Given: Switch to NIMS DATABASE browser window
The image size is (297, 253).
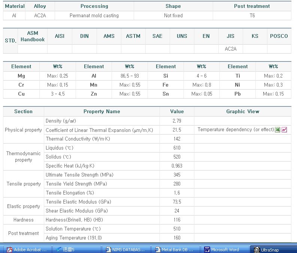Looking at the screenshot, I should point(126,249).
